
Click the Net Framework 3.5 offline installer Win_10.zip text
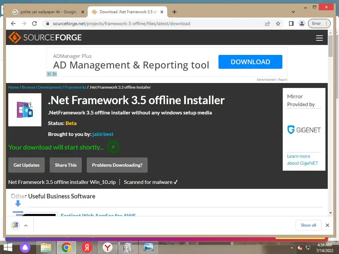coord(62,182)
